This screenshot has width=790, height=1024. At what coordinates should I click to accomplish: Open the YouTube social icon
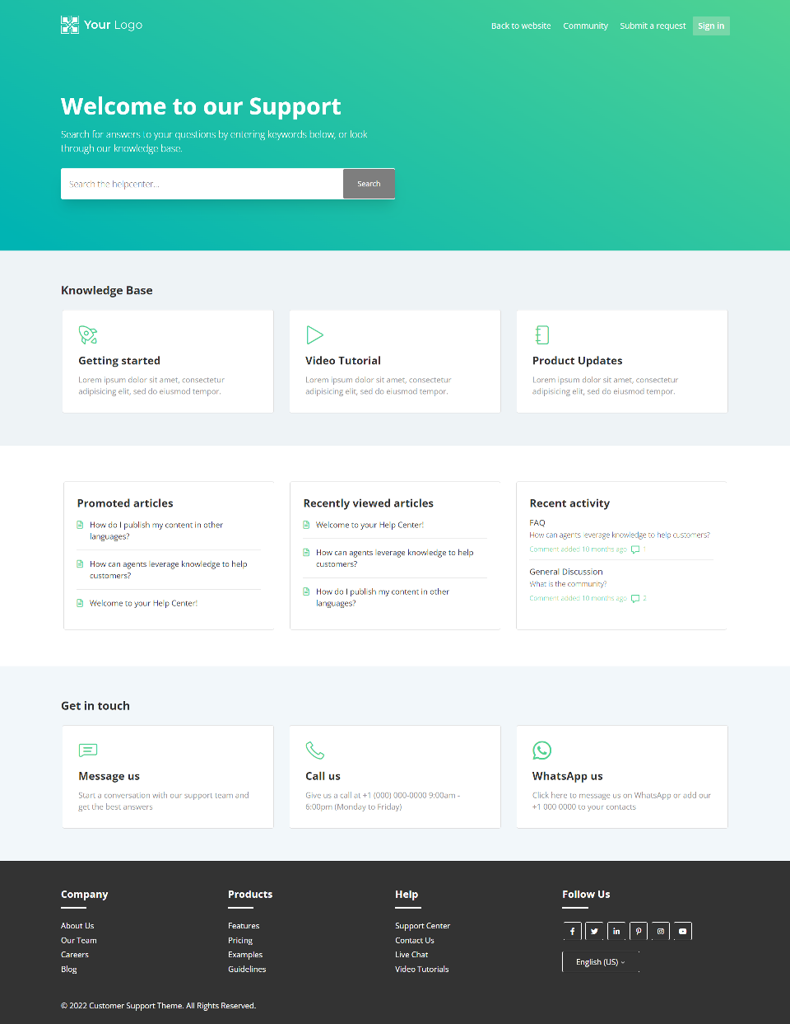pos(682,931)
